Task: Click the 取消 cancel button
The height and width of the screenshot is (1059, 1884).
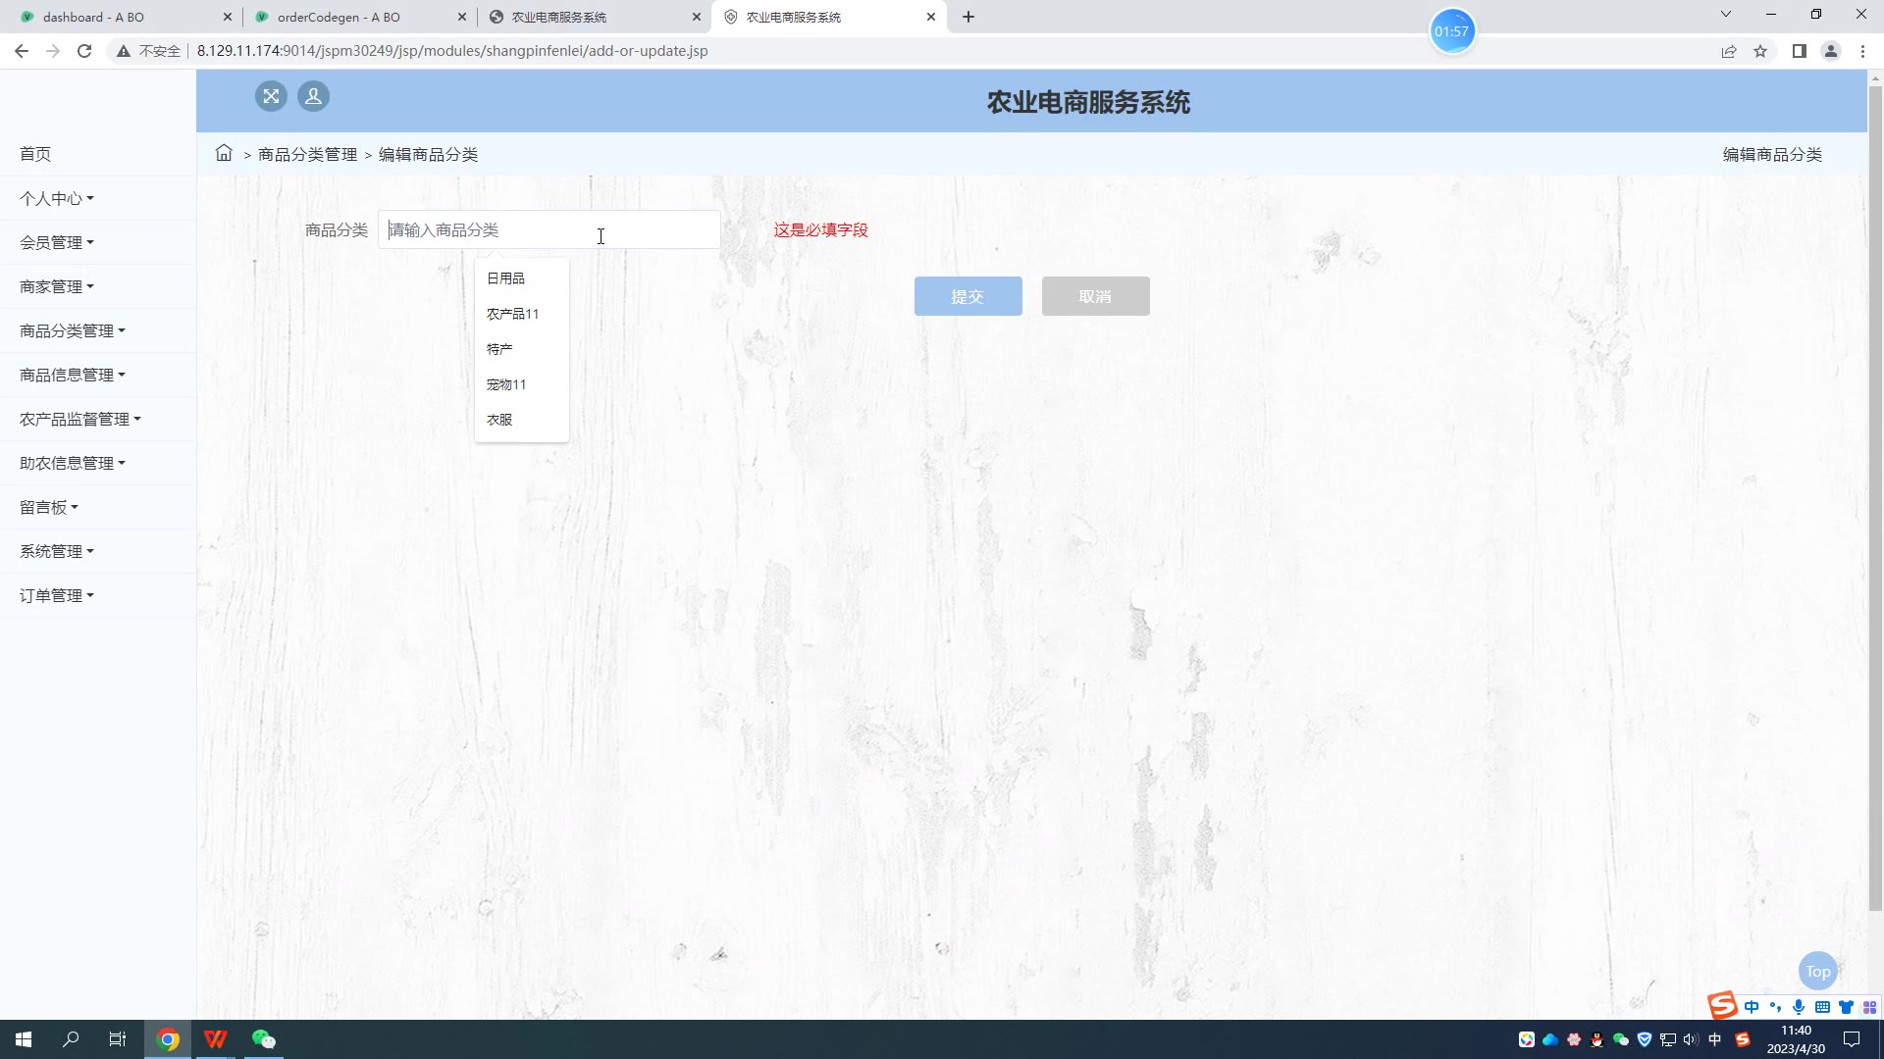Action: (x=1095, y=296)
